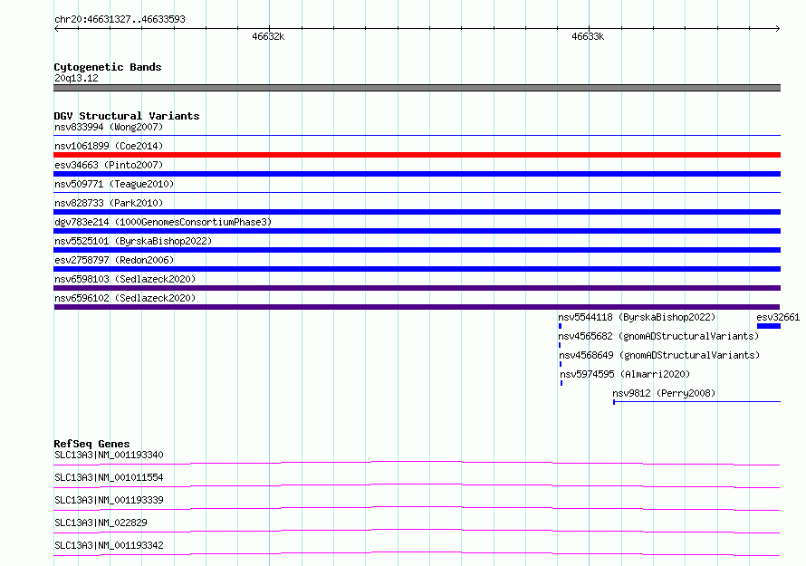Click the purple nsv6596102 (Sedlazeck2020) bar
806x566 pixels.
click(x=417, y=307)
